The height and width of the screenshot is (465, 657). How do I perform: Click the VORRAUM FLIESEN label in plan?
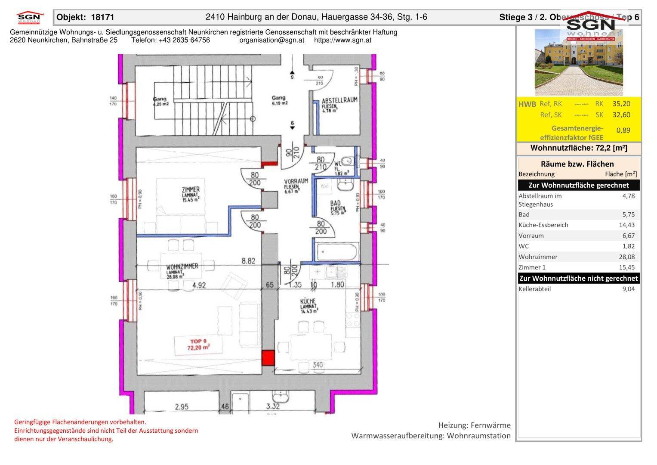coord(296,186)
